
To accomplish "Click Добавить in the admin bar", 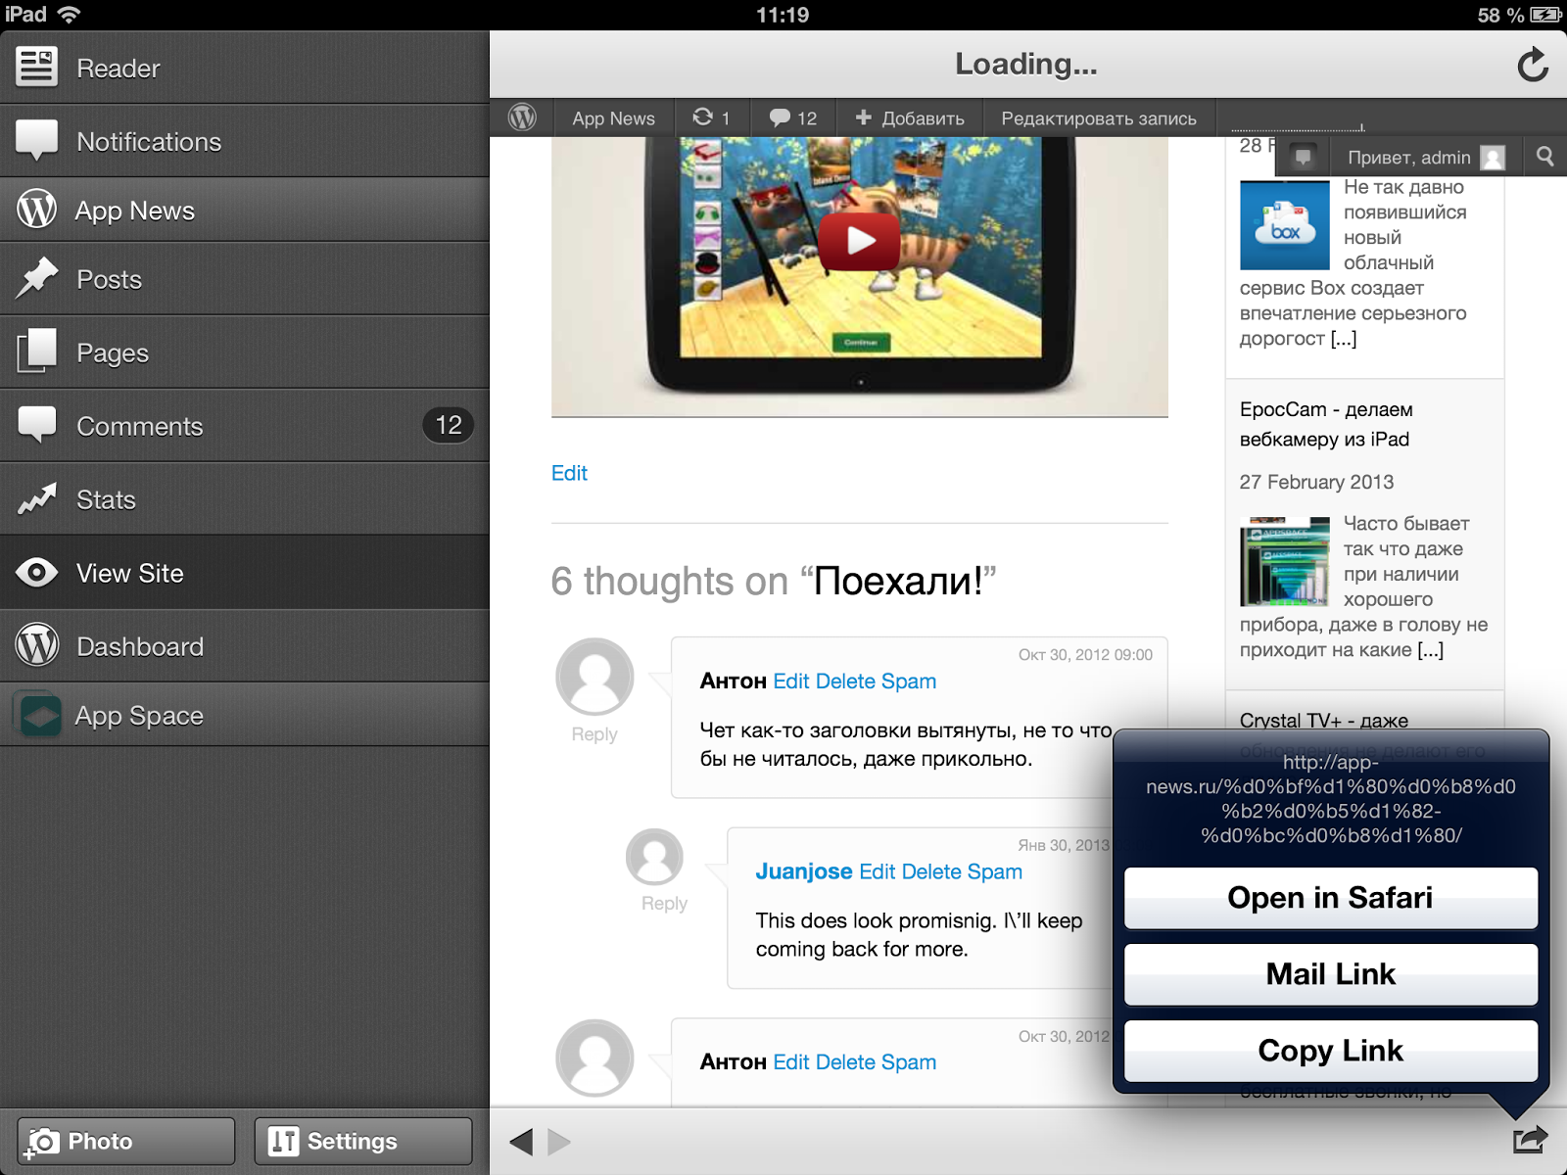I will click(909, 118).
